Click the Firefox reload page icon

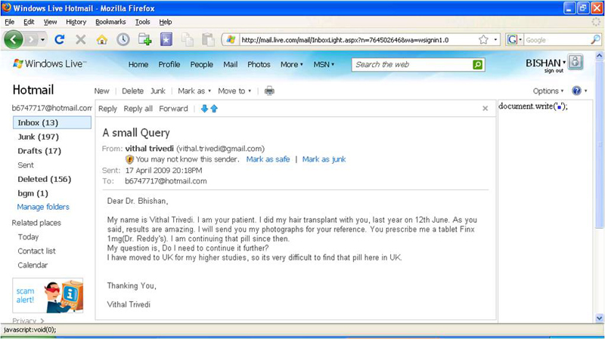pyautogui.click(x=60, y=39)
